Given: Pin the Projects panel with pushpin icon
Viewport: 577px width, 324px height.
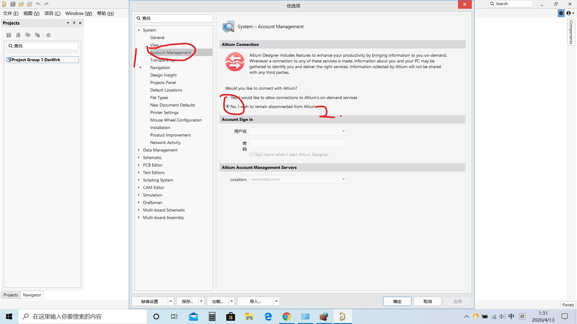Looking at the screenshot, I should coord(74,23).
